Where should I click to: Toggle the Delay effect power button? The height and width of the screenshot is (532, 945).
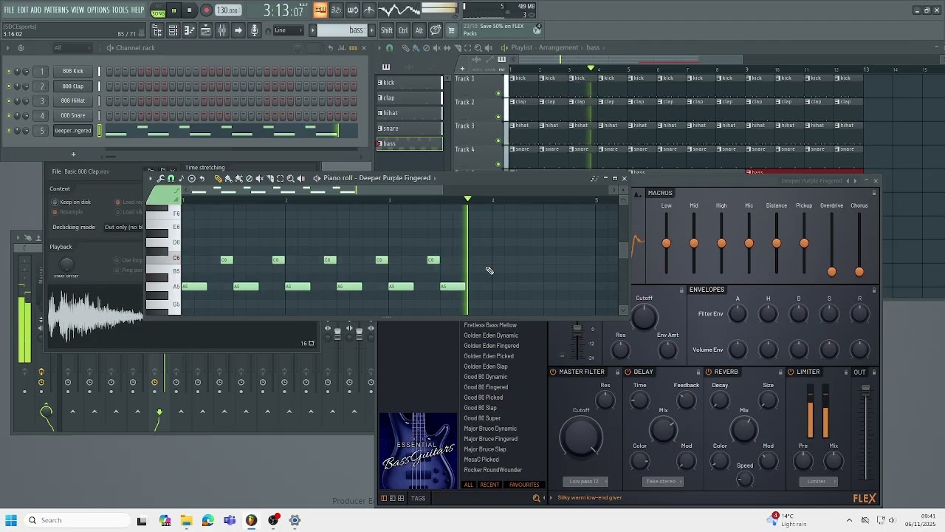pyautogui.click(x=628, y=372)
